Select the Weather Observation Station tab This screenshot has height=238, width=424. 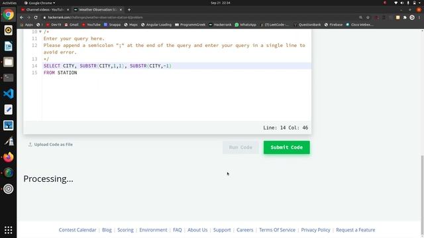(98, 10)
